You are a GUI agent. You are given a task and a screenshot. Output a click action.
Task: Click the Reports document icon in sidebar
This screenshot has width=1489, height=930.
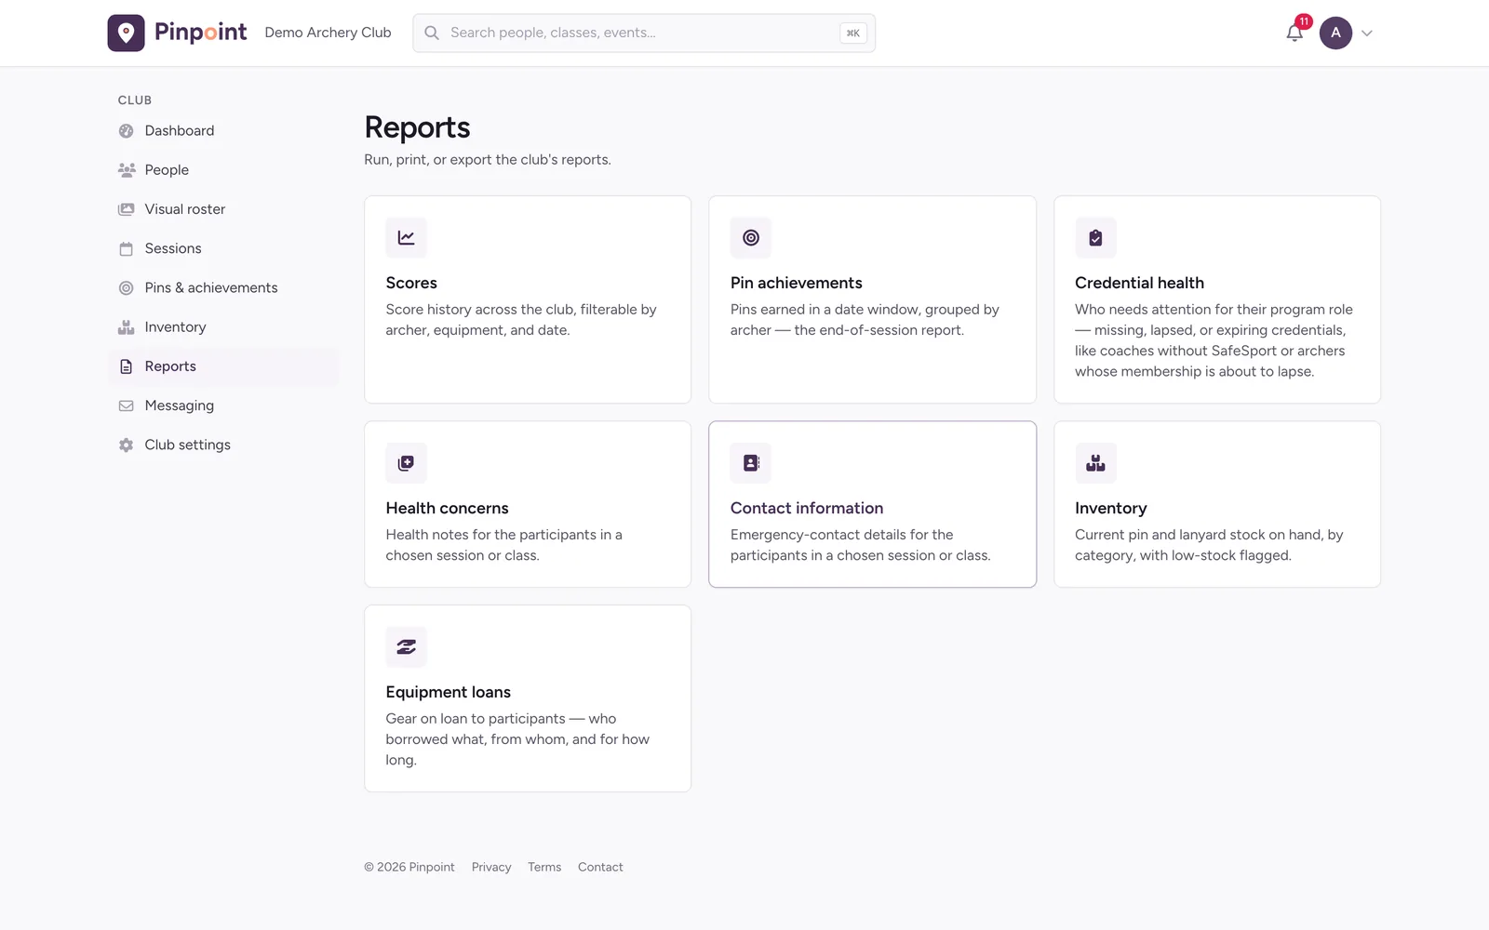127,366
